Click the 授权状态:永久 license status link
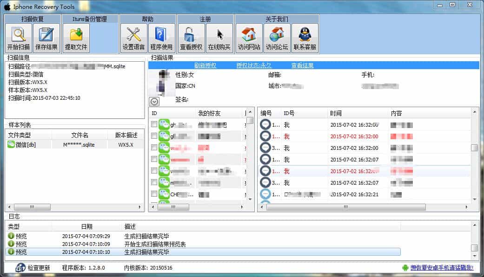 click(x=254, y=65)
